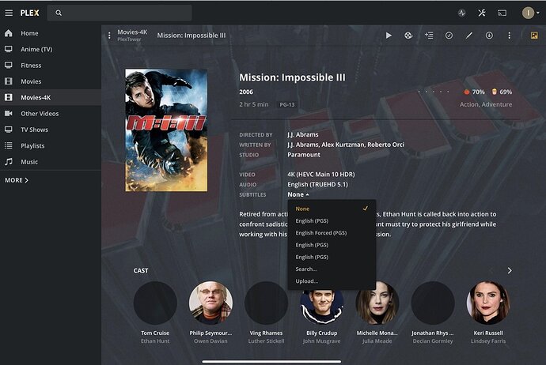
Task: Click the Action, Adventure genre link
Action: (x=486, y=104)
